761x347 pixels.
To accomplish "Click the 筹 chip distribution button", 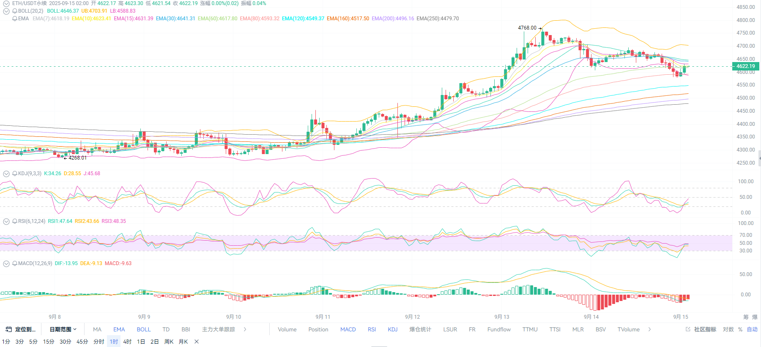I will point(746,317).
